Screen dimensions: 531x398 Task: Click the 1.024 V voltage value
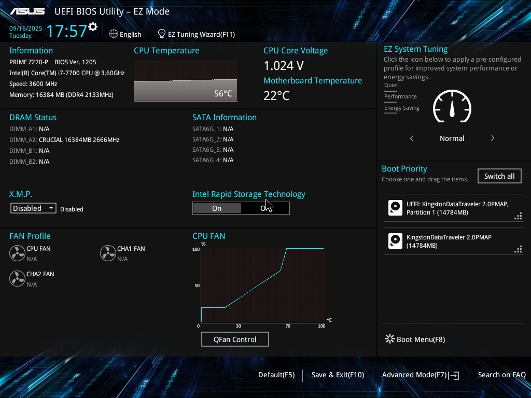284,66
